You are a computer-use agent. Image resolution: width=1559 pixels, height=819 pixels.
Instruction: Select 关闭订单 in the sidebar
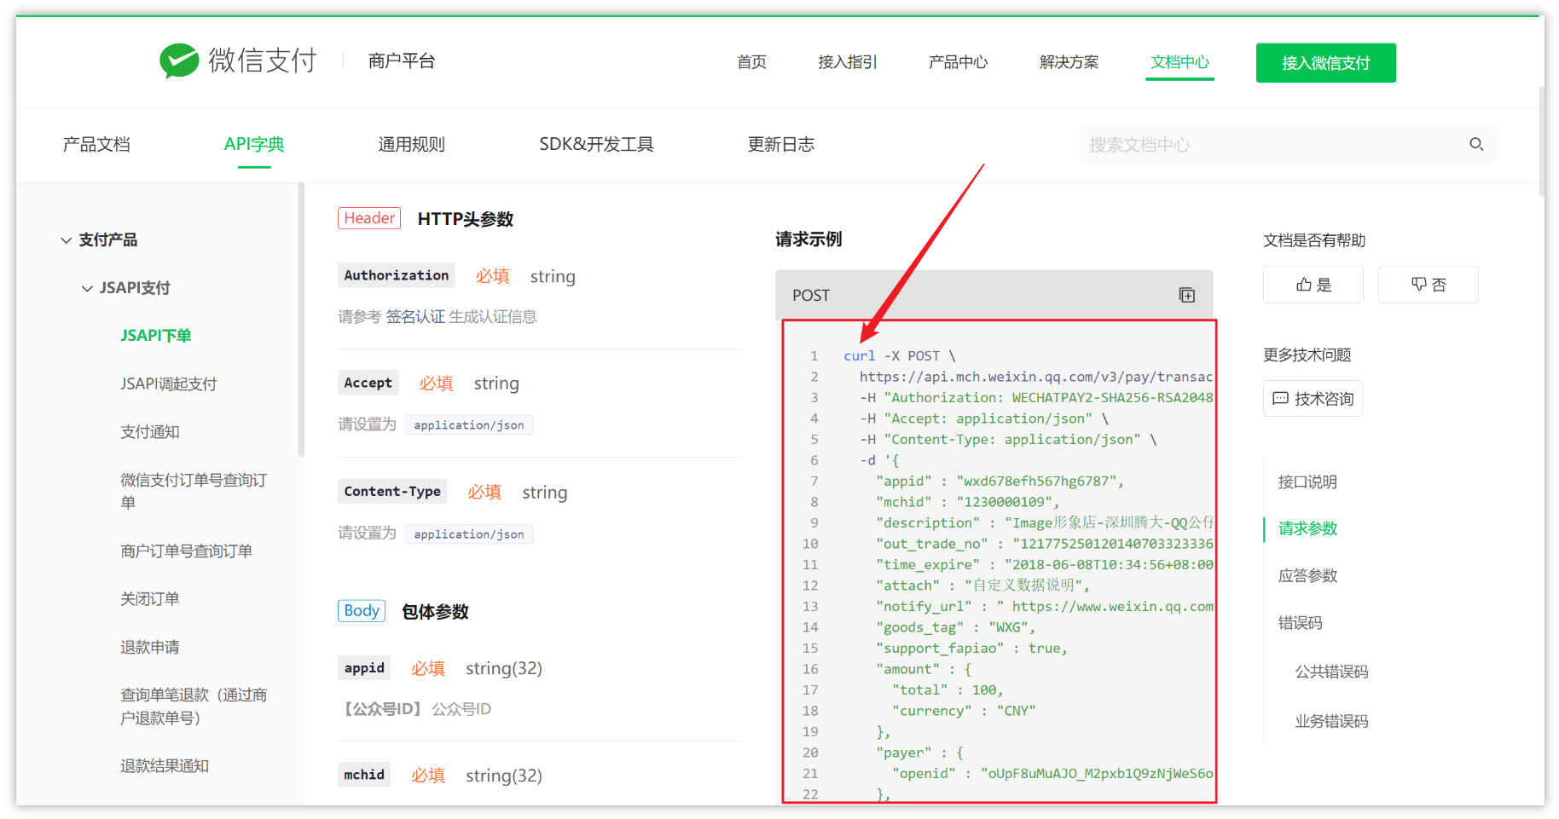[x=150, y=599]
